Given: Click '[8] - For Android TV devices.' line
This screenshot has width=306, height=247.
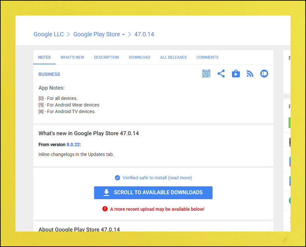Looking at the screenshot, I should click(x=67, y=111).
